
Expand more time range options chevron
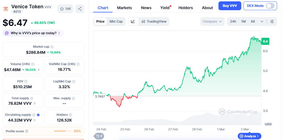262,21
